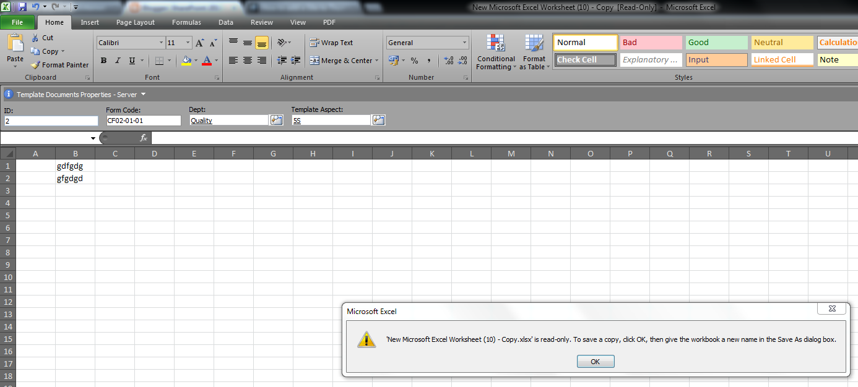This screenshot has width=858, height=387.
Task: Switch to the PDF tab
Action: tap(329, 22)
